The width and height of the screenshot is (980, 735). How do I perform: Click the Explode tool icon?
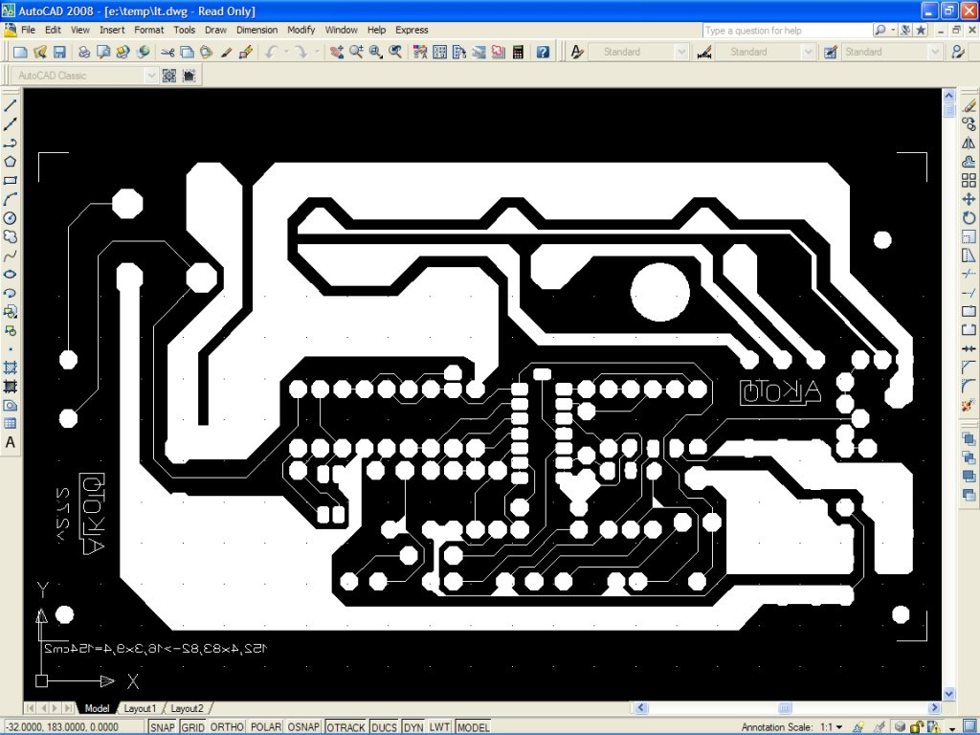(969, 405)
